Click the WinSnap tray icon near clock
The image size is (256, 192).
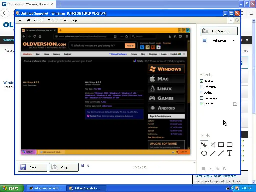tap(237, 188)
